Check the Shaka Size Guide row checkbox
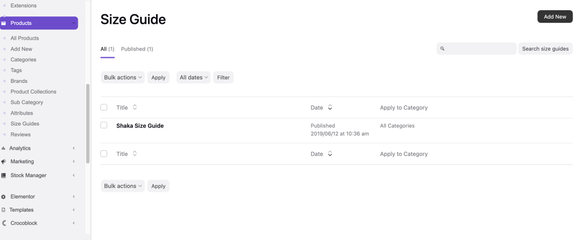581x240 pixels. (x=104, y=125)
